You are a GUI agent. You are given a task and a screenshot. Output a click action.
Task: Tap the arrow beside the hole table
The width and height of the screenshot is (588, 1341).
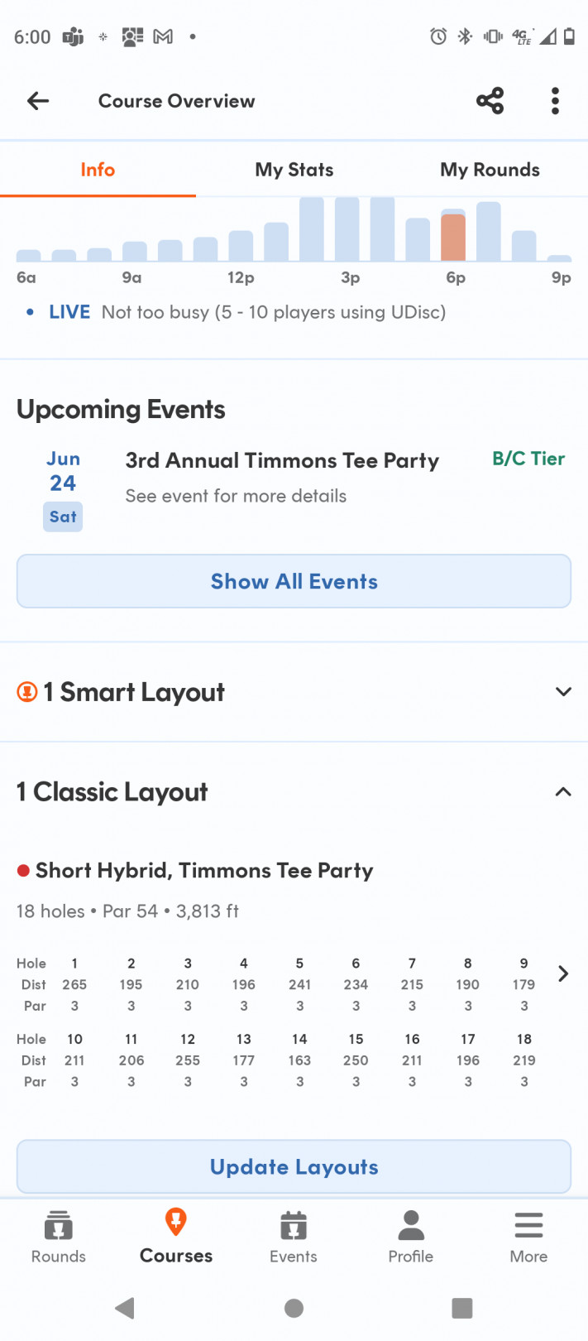pyautogui.click(x=563, y=973)
